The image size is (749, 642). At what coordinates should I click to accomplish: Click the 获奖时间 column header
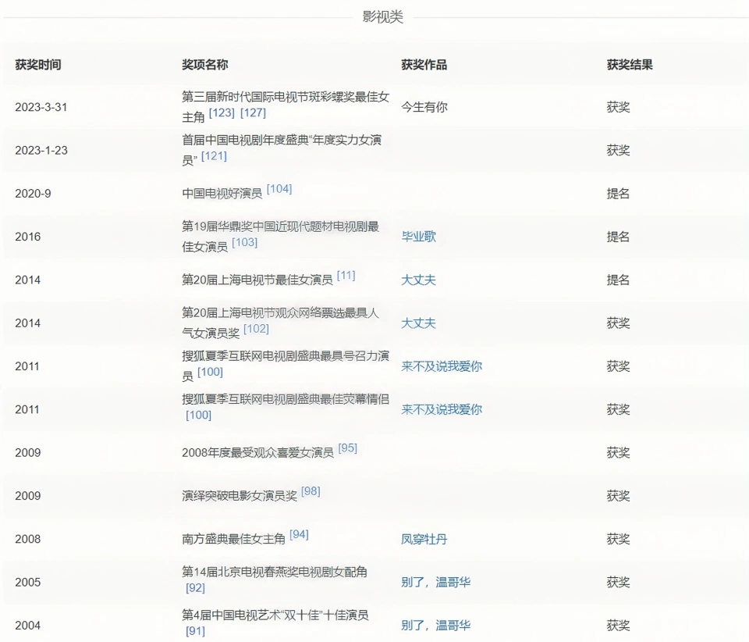click(x=38, y=65)
